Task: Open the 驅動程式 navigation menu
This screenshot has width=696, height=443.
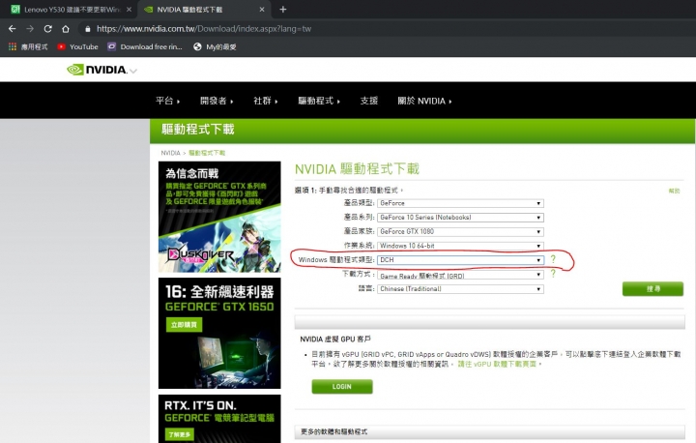Action: coord(319,101)
